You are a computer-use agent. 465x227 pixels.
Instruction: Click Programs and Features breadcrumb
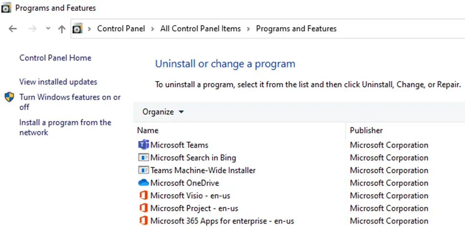point(296,29)
